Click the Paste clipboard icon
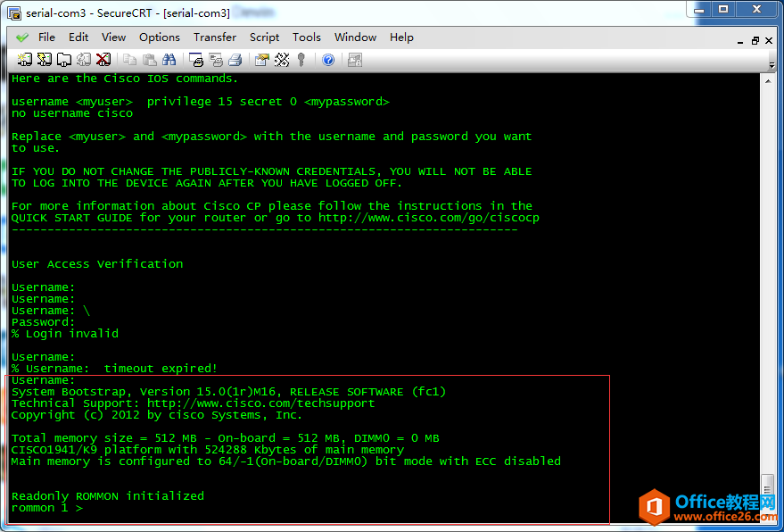Image resolution: width=784 pixels, height=532 pixels. pyautogui.click(x=150, y=60)
